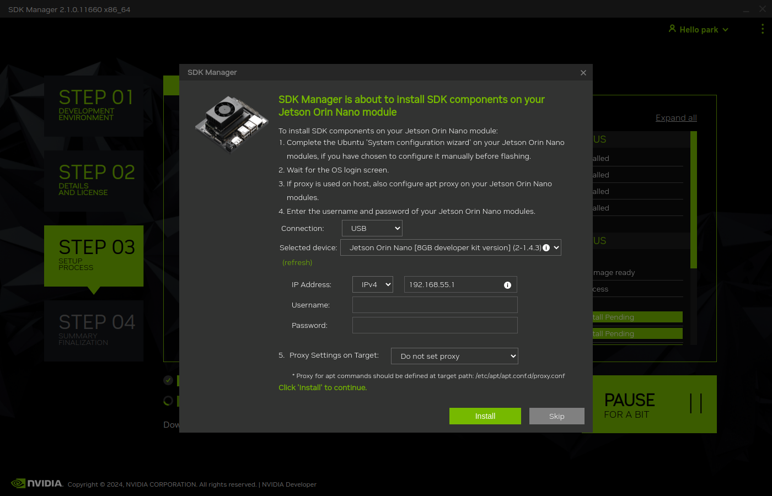The height and width of the screenshot is (496, 772).
Task: Click the 'Wait for the OS login screen' step
Action: click(337, 170)
